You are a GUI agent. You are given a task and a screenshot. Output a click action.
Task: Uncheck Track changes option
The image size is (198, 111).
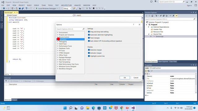tap(89, 38)
